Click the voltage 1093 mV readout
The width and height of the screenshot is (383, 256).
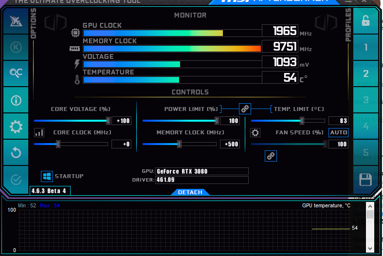click(x=280, y=62)
